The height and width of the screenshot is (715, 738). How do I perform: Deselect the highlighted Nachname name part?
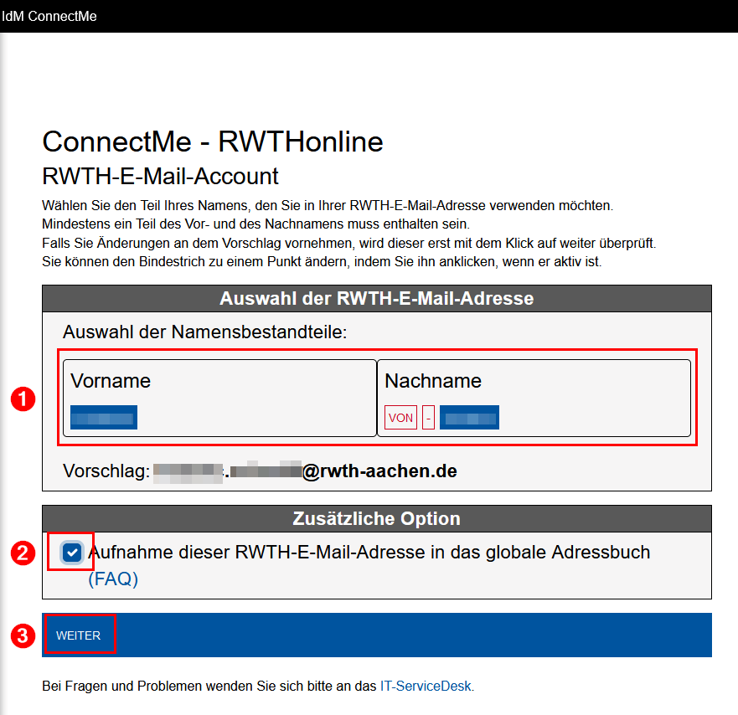pyautogui.click(x=469, y=417)
